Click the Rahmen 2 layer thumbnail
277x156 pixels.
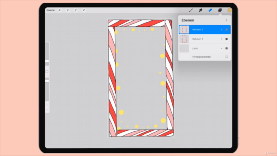(184, 29)
